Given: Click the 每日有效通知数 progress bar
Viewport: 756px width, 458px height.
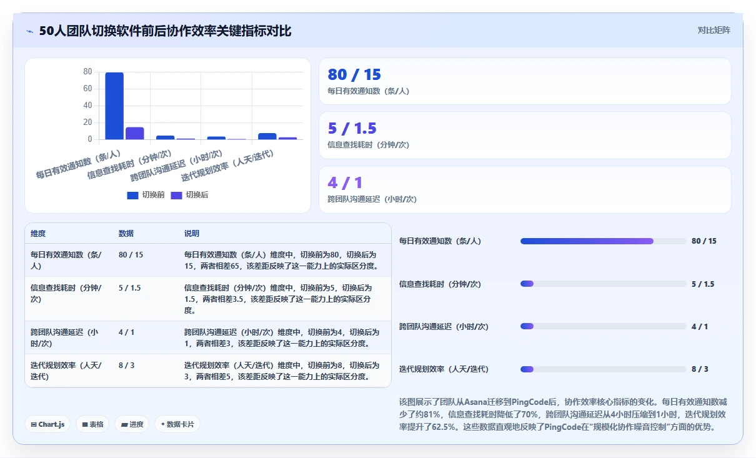Looking at the screenshot, I should 604,241.
